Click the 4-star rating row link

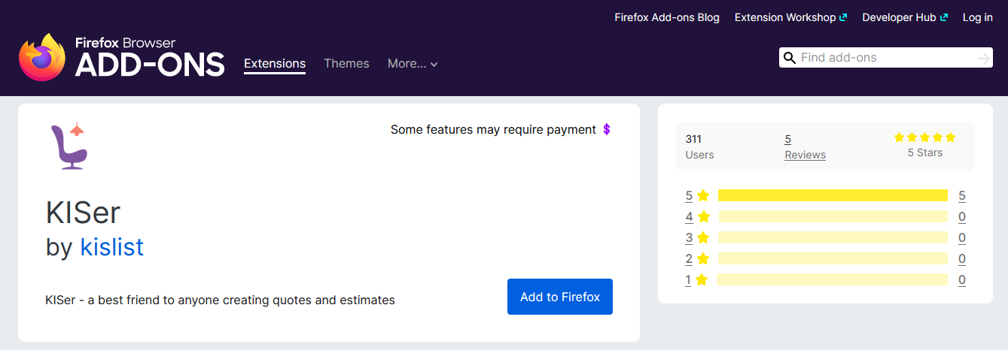click(x=698, y=216)
